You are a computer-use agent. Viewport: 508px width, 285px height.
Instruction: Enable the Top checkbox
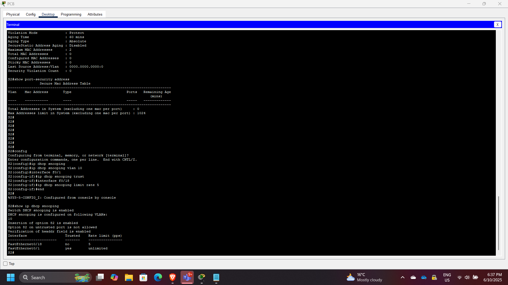pos(5,263)
